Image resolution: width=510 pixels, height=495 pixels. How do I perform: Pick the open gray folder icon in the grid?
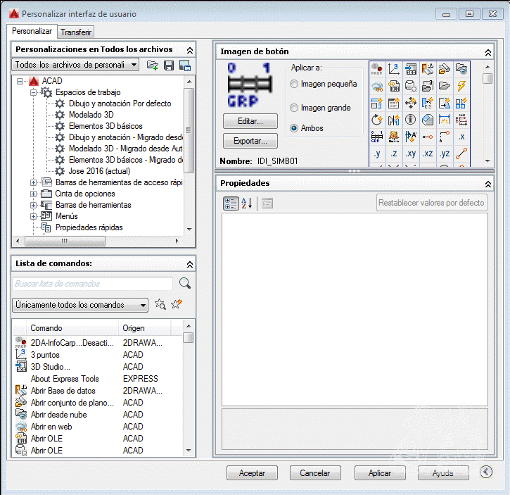pyautogui.click(x=445, y=86)
